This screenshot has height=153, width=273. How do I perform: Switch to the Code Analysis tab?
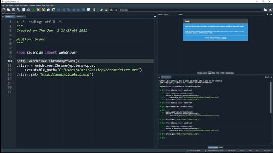(x=229, y=73)
